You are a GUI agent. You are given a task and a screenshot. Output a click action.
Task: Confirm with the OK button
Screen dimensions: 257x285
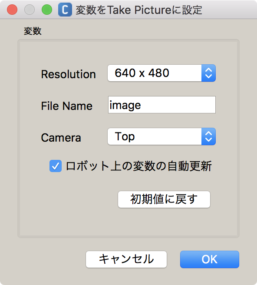(x=210, y=259)
